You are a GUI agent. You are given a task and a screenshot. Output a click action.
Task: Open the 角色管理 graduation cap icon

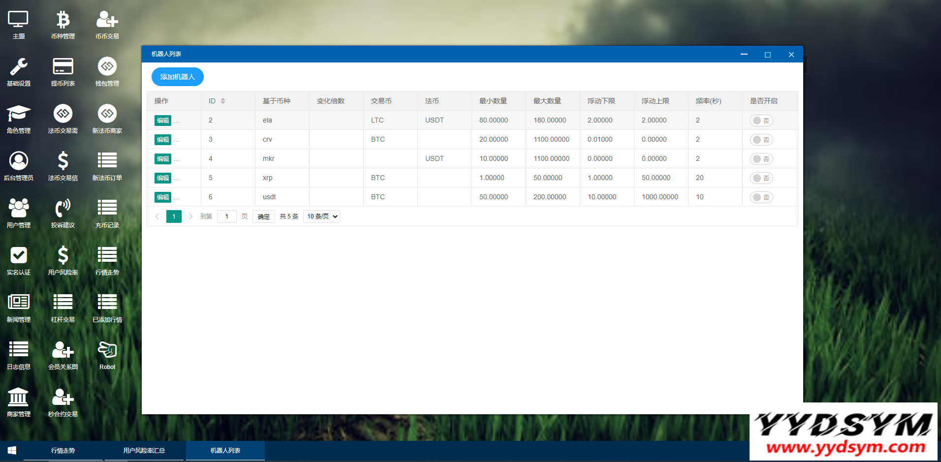tap(19, 114)
